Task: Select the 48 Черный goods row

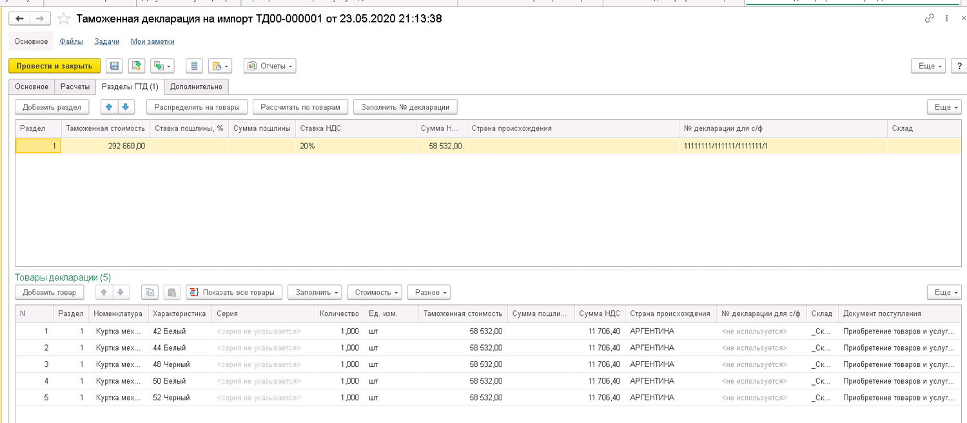Action: [489, 364]
